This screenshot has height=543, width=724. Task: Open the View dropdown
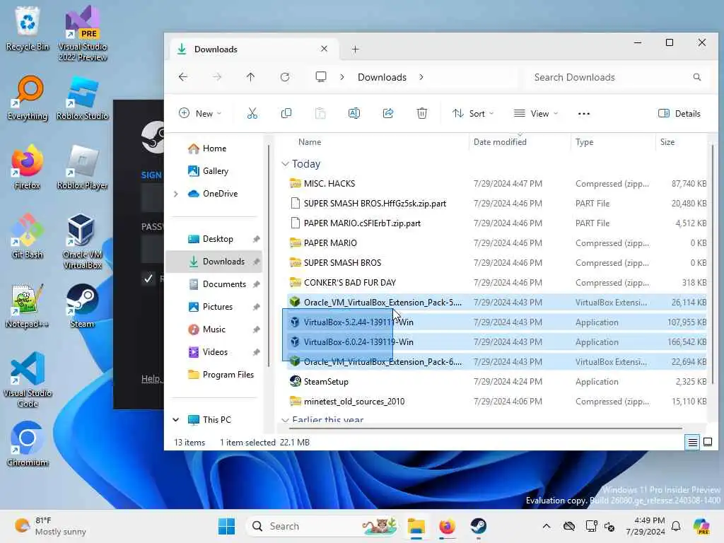[536, 114]
